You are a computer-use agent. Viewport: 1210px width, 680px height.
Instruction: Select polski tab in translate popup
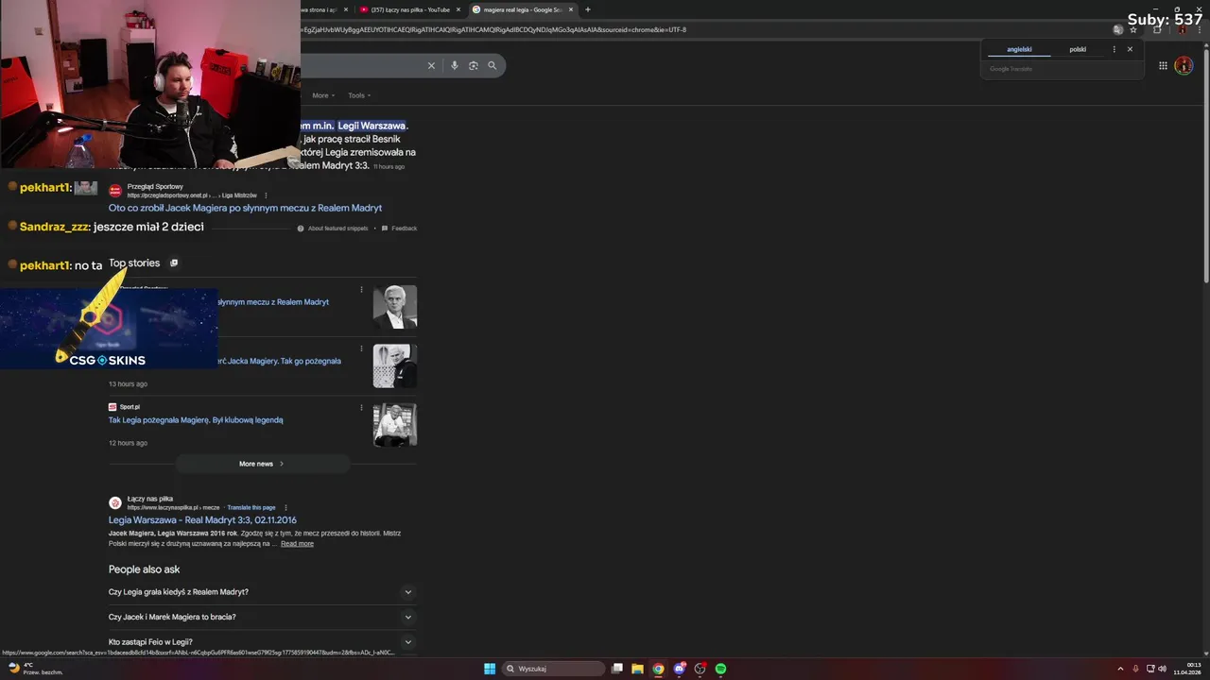[1078, 49]
